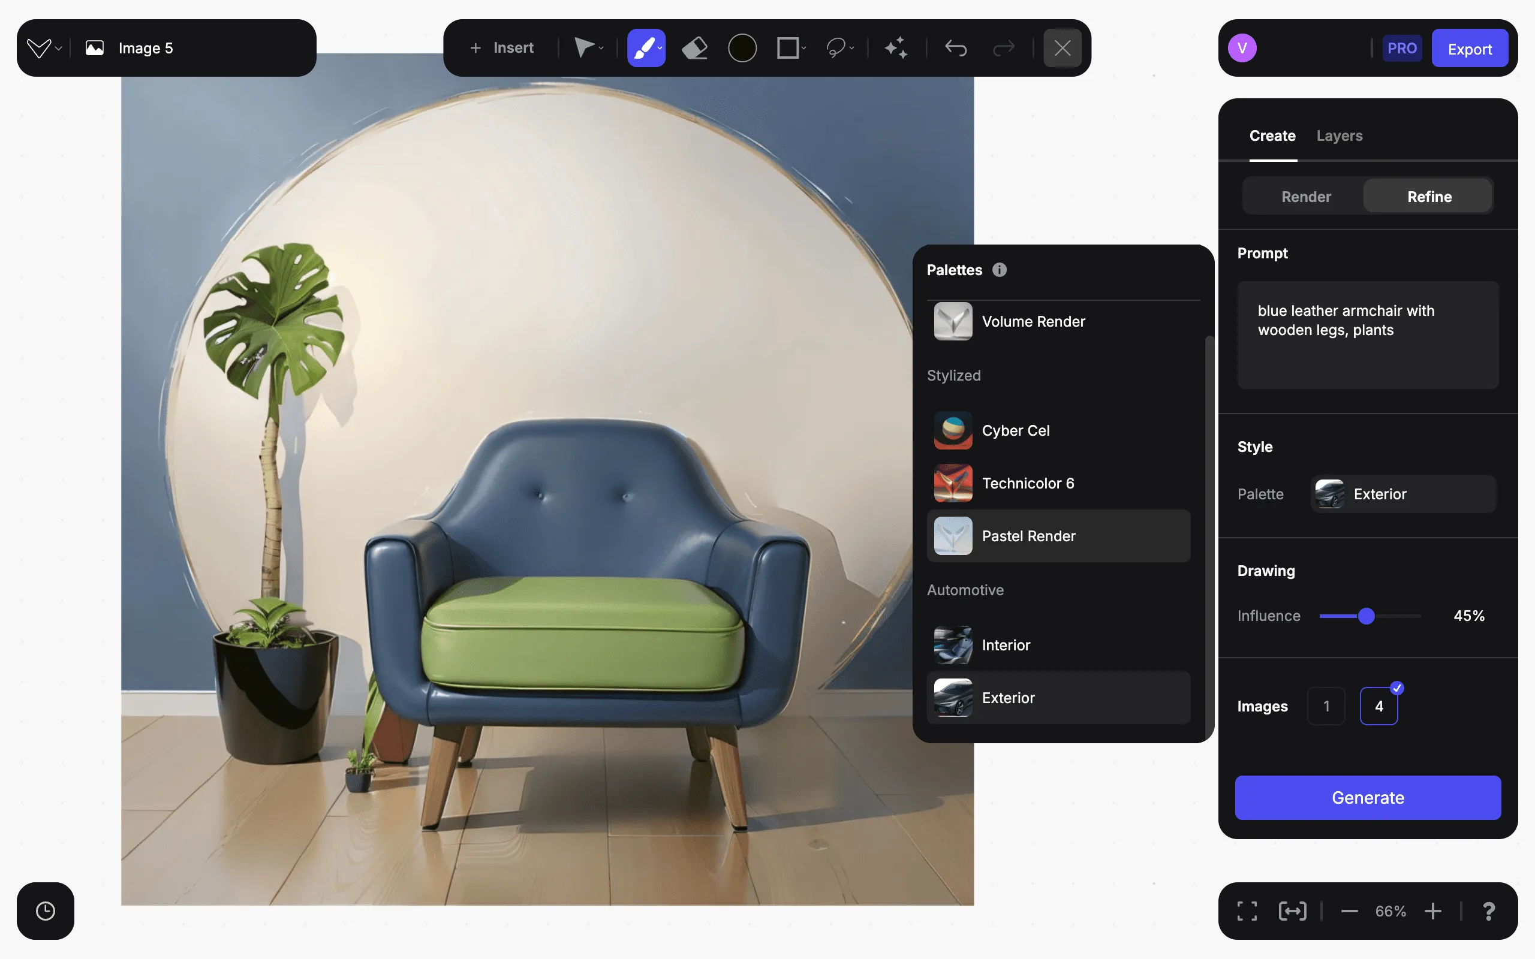Image resolution: width=1535 pixels, height=959 pixels.
Task: Adjust the Influence slider handle
Action: click(x=1367, y=616)
